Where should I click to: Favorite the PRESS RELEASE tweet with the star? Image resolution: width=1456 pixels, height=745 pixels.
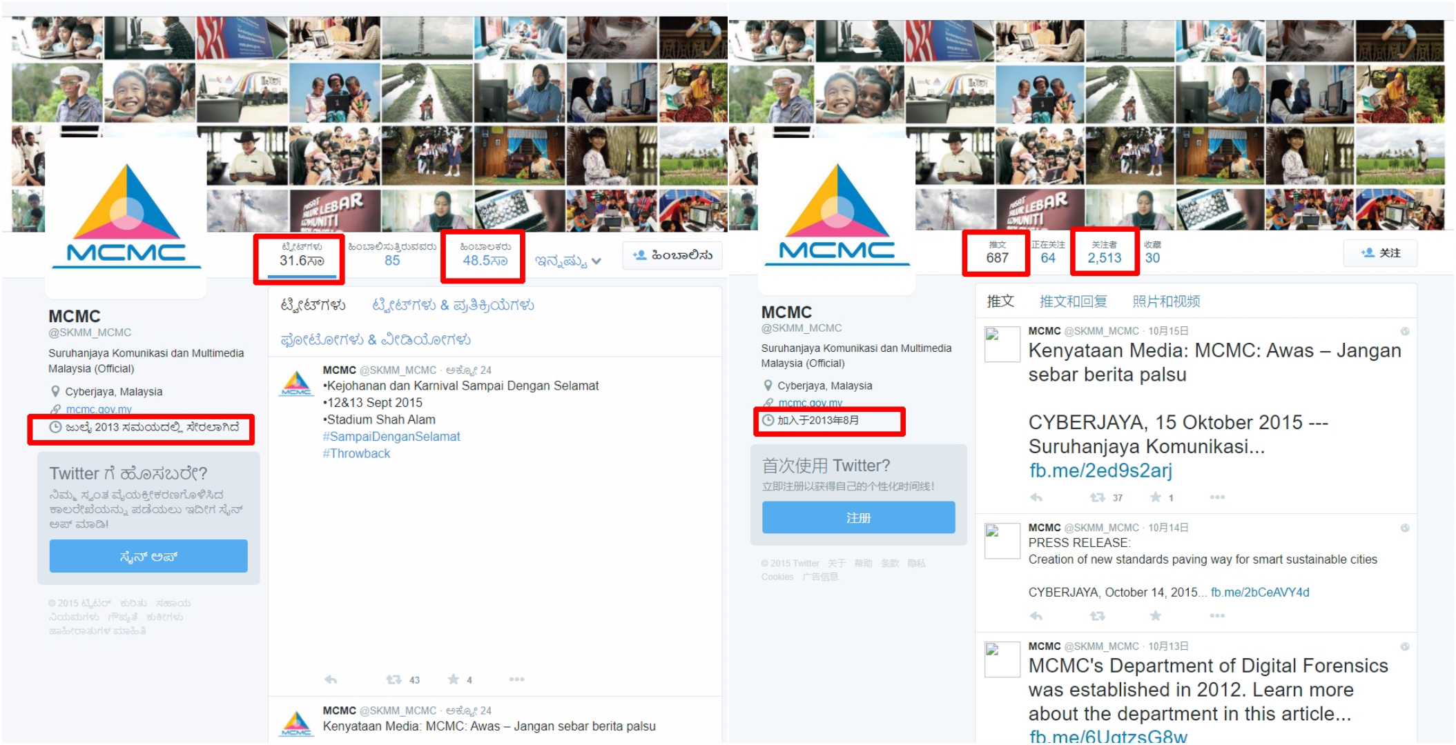tap(1156, 615)
